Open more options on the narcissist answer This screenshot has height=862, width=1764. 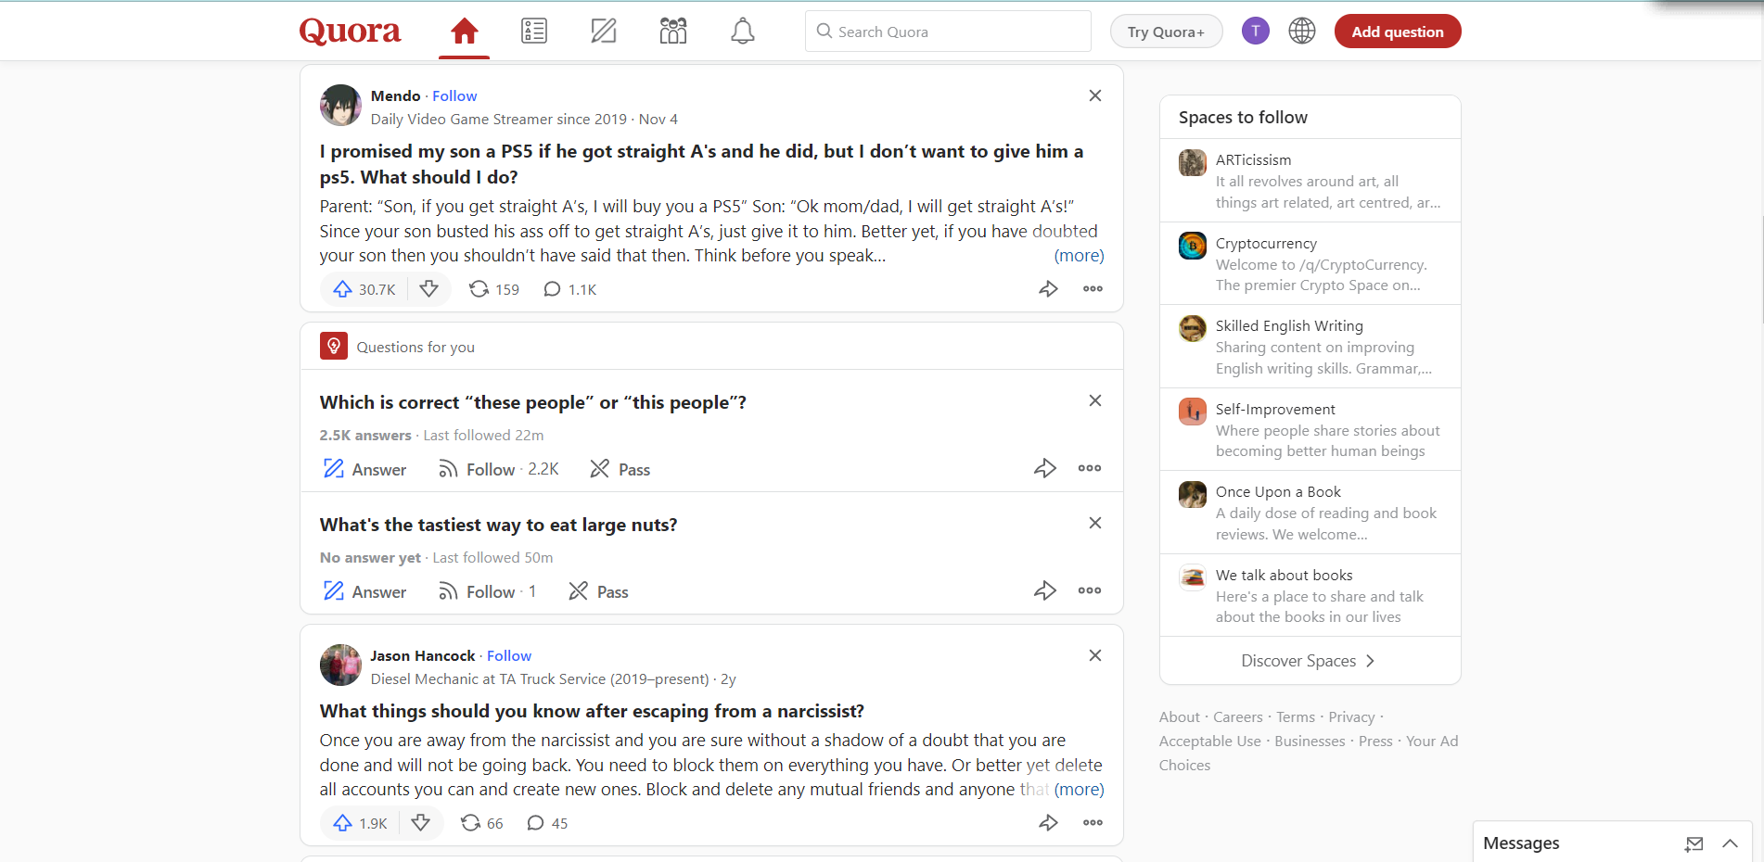tap(1093, 823)
